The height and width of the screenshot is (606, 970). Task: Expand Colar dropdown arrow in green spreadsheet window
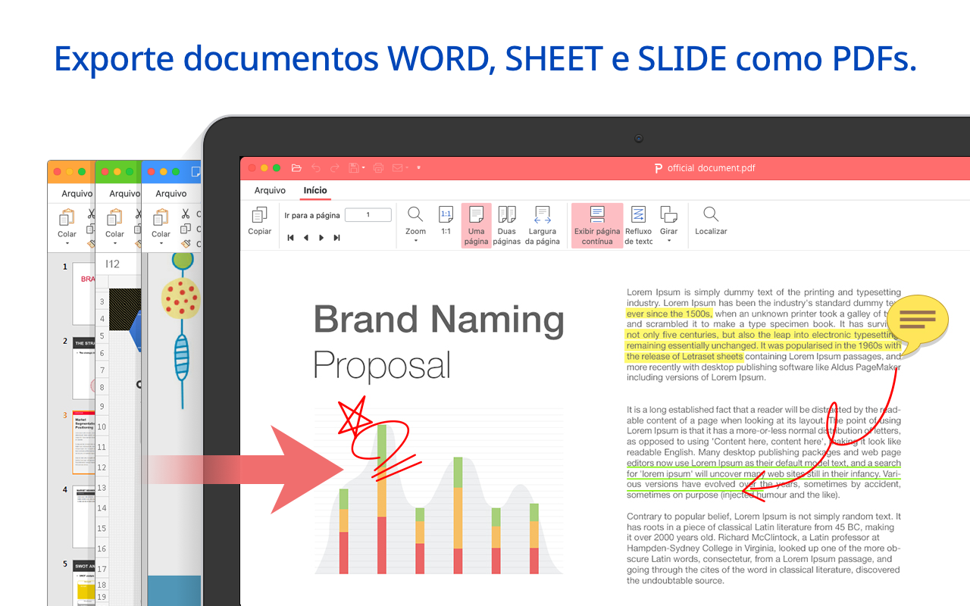[114, 244]
